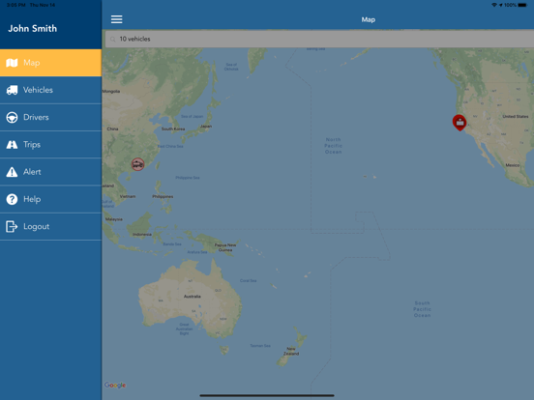Click the South Pacific Ocean label

(423, 309)
